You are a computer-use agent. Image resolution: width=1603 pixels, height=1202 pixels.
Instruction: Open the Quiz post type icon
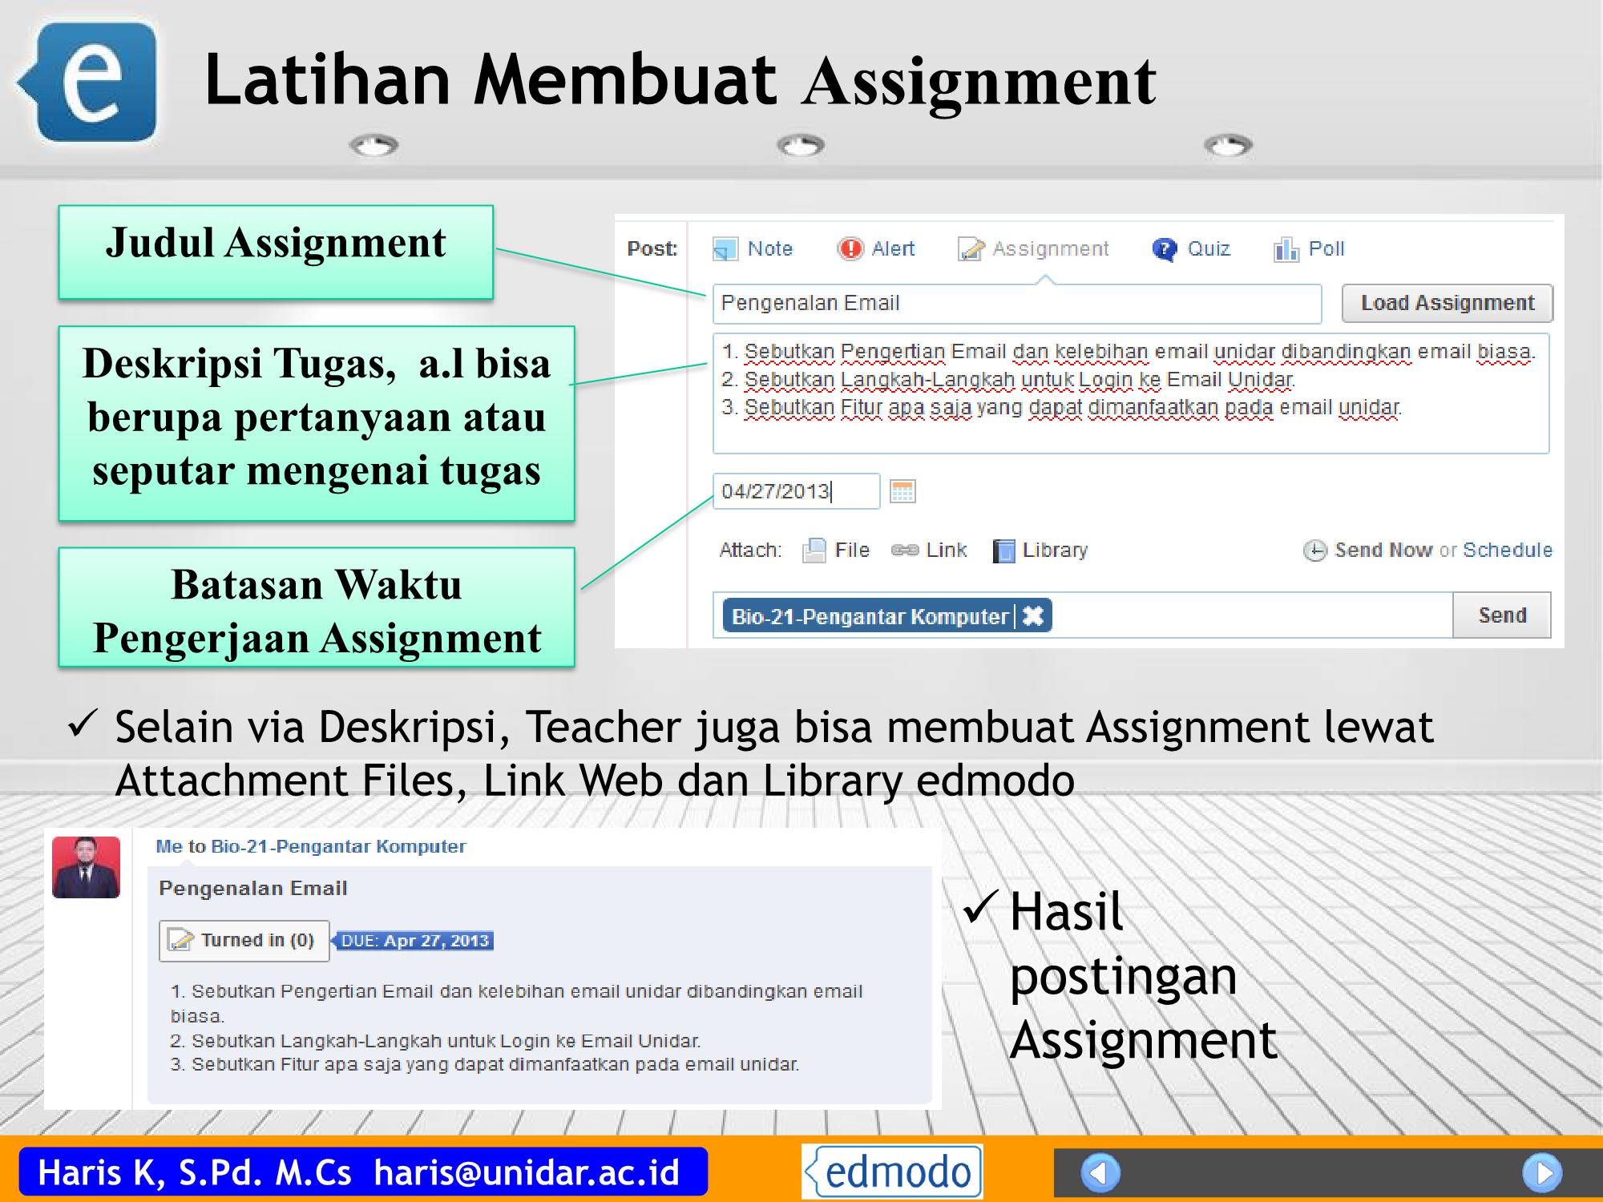pyautogui.click(x=1166, y=248)
